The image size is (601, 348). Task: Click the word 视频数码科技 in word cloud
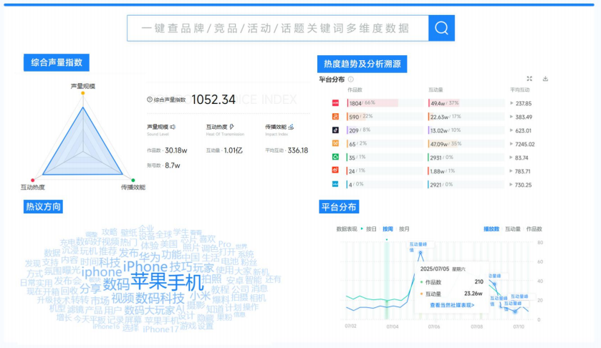click(148, 298)
